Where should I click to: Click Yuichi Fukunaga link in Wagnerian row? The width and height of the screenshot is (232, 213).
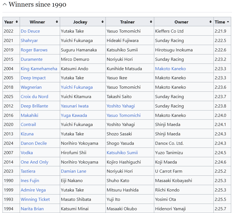click(77, 87)
